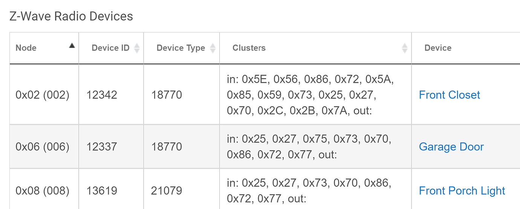Click device ID cell 12342
Viewport: 520px width, 209px height.
(x=102, y=95)
